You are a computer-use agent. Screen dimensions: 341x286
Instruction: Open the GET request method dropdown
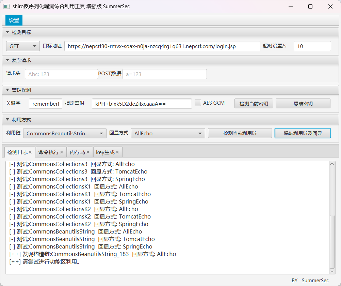coord(23,46)
